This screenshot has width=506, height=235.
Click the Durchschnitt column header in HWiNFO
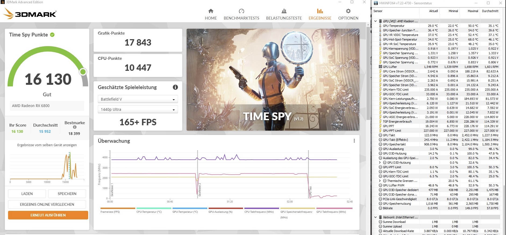click(490, 11)
